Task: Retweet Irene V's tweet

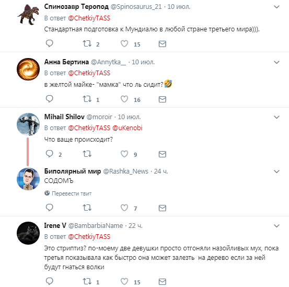Action: tap(87, 281)
